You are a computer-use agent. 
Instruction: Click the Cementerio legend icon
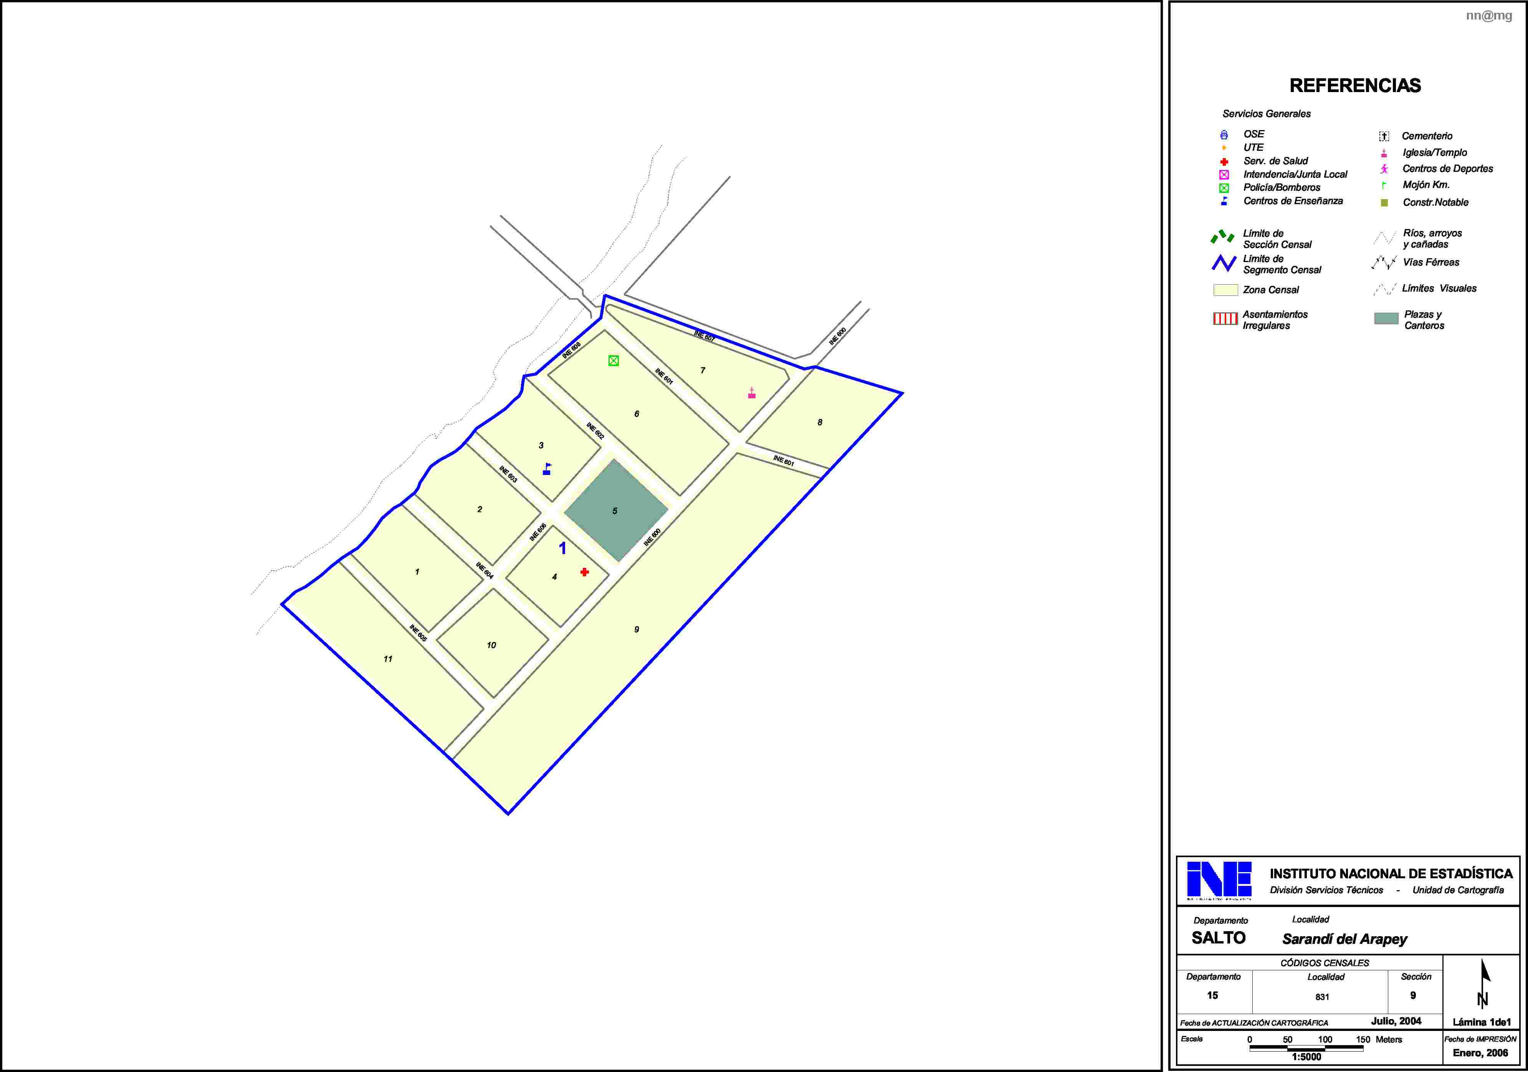click(x=1384, y=136)
